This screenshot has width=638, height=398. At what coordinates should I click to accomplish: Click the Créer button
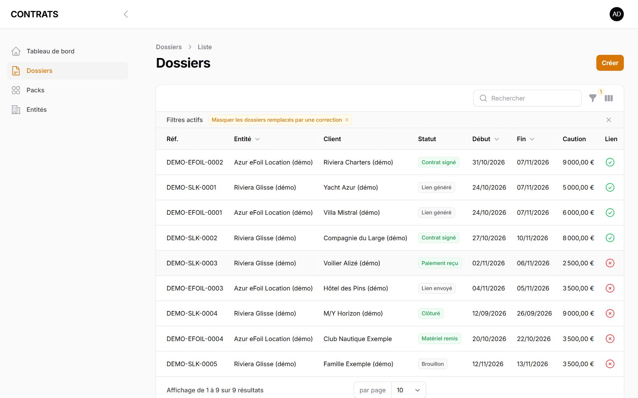coord(610,63)
